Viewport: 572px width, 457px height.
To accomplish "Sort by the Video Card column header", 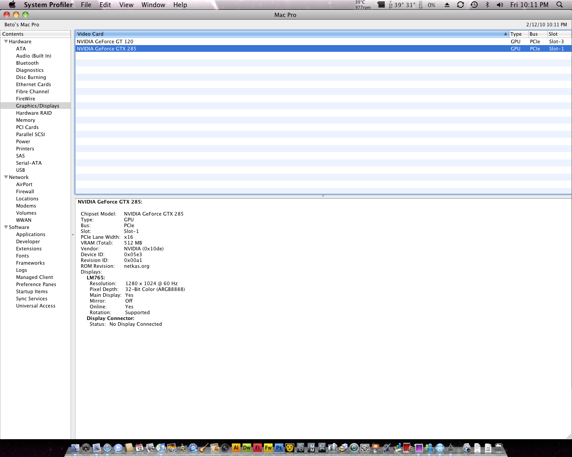I will pos(292,34).
